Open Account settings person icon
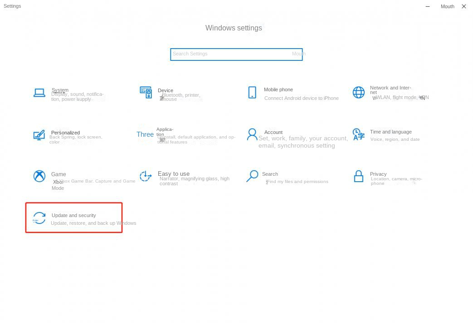 (x=252, y=135)
